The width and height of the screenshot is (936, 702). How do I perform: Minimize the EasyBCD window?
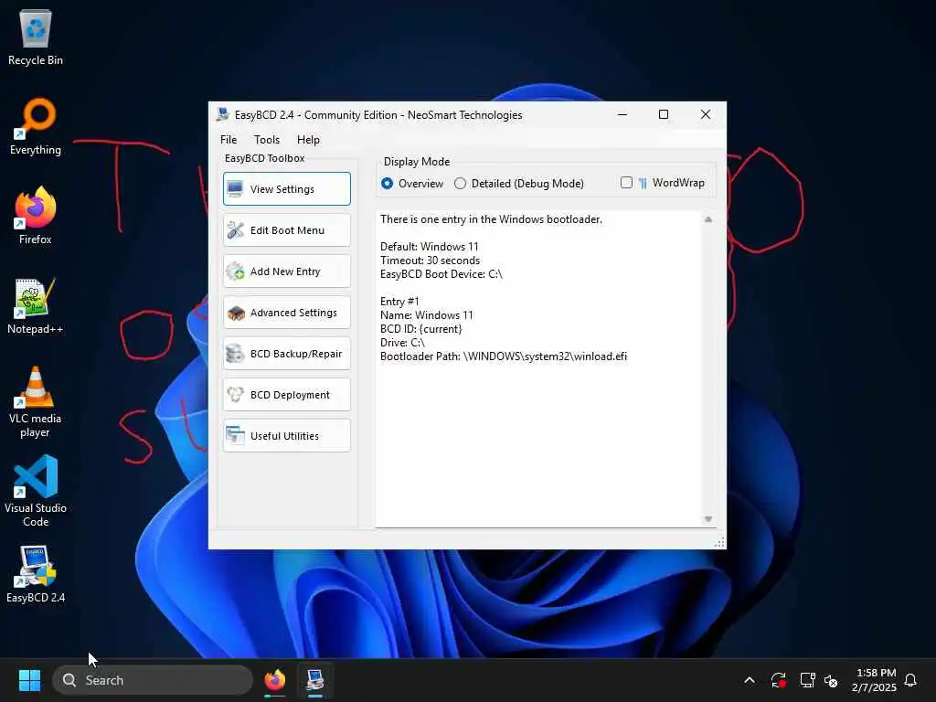tap(622, 114)
